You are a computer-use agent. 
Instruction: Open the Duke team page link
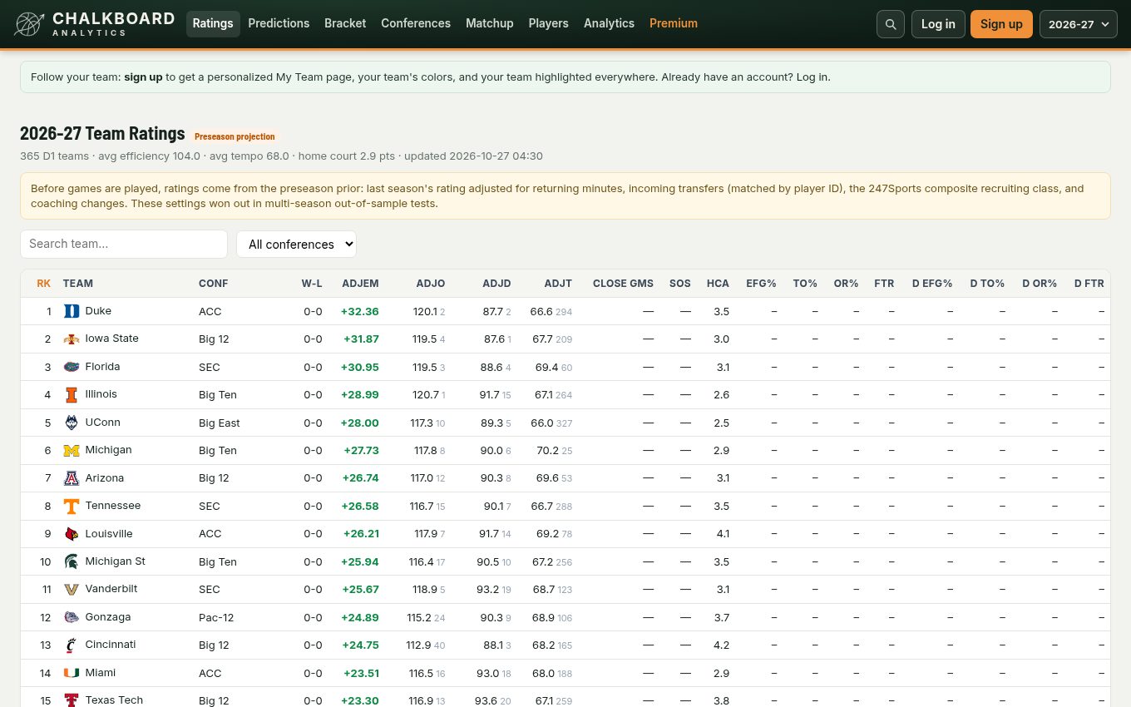click(98, 311)
